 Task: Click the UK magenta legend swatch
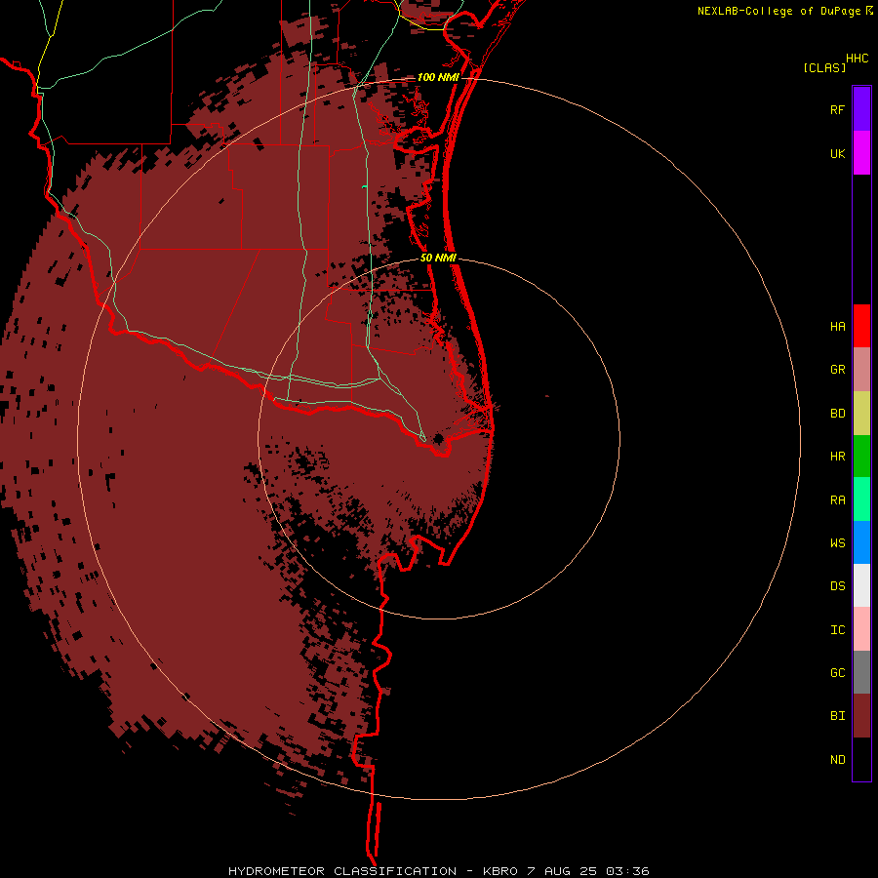pos(861,153)
